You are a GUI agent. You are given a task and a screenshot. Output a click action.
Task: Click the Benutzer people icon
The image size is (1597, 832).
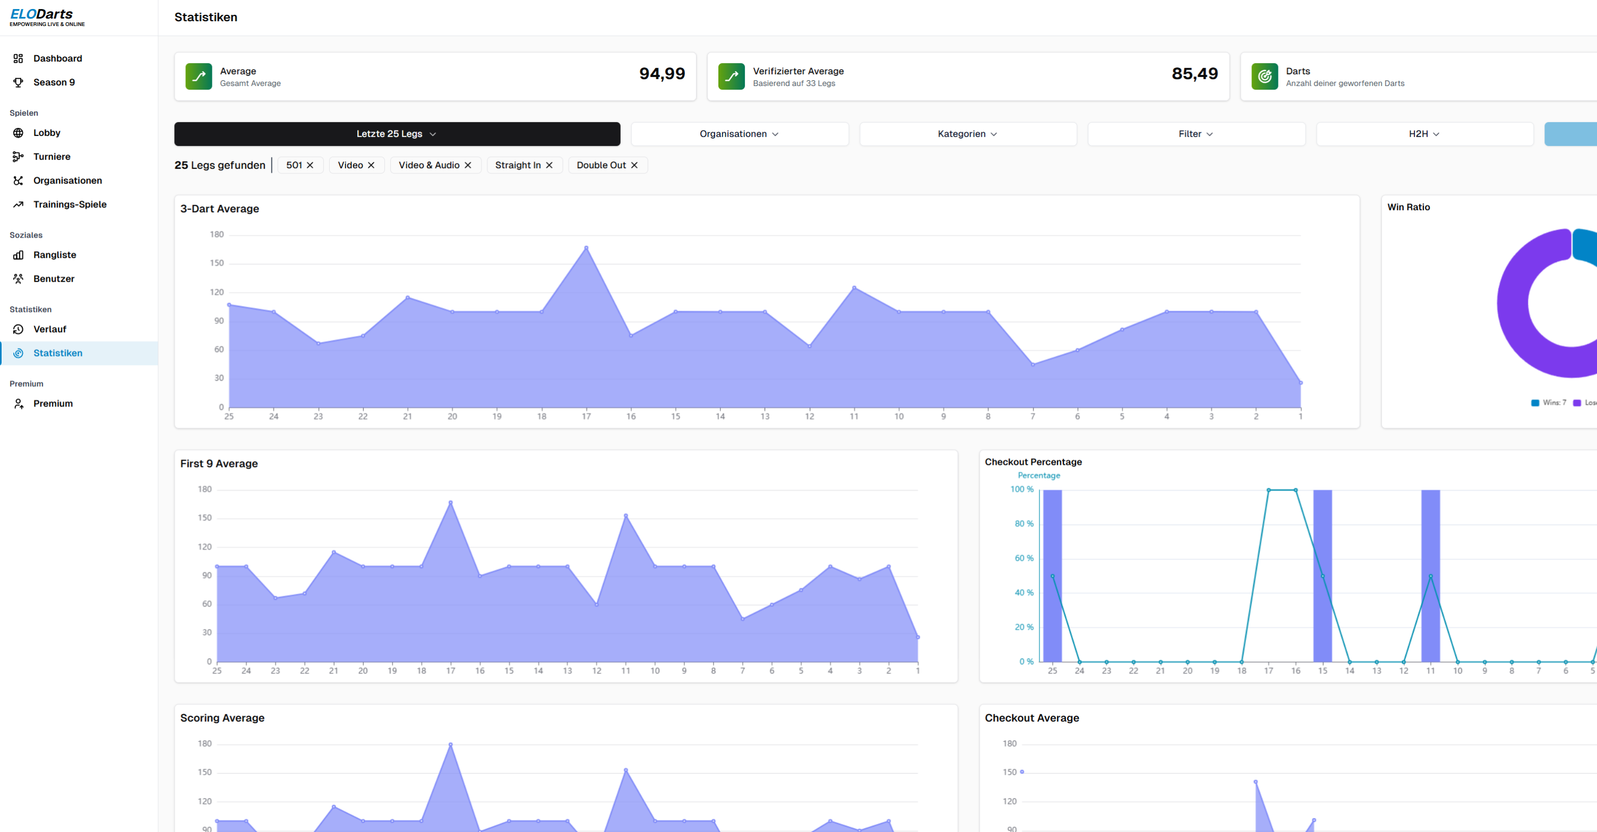pos(18,279)
